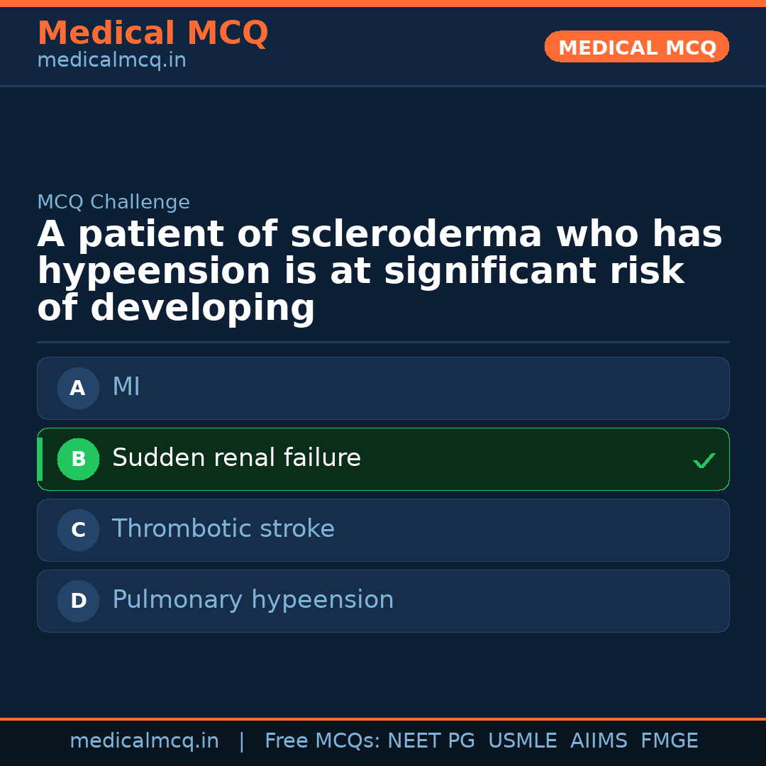The height and width of the screenshot is (766, 766).
Task: Click the letter D circle icon
Action: point(78,601)
